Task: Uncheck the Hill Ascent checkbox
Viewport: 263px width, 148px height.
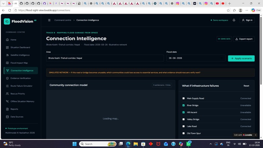Action: click(183, 112)
